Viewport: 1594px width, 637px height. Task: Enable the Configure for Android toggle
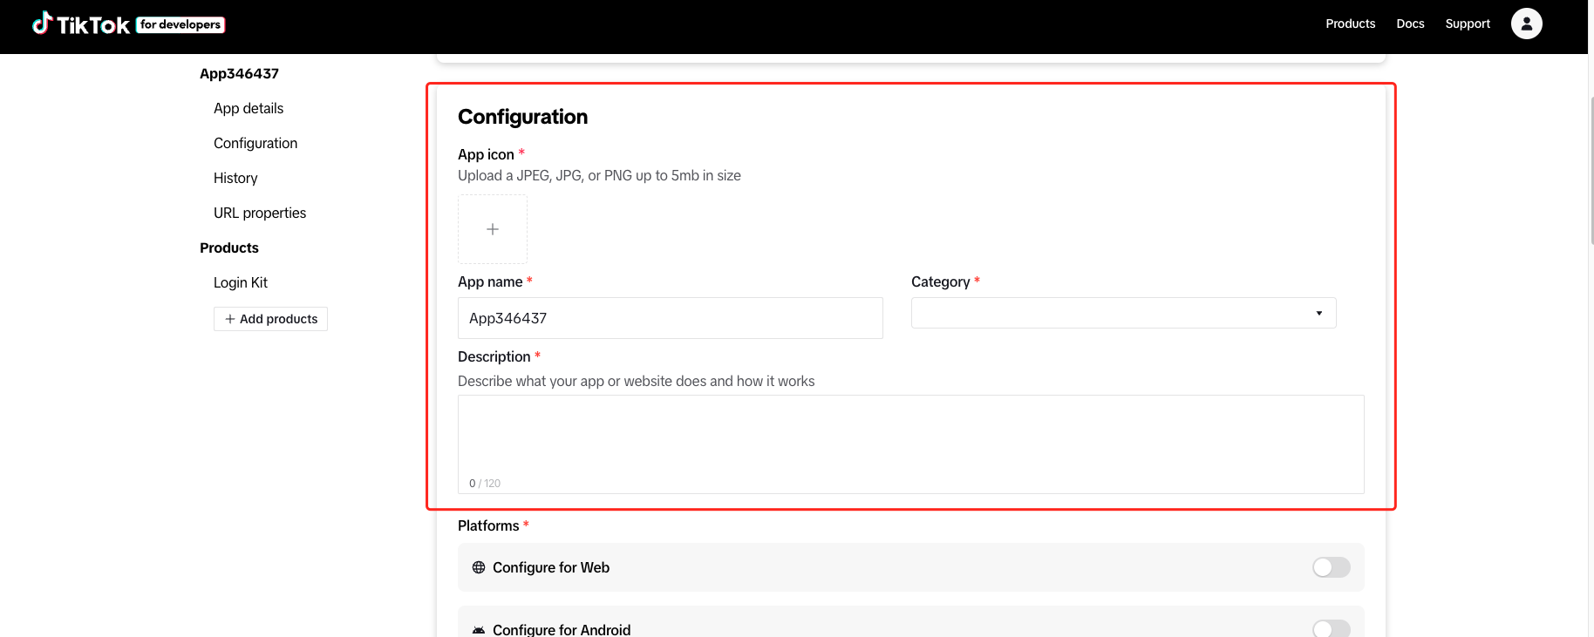click(x=1331, y=628)
